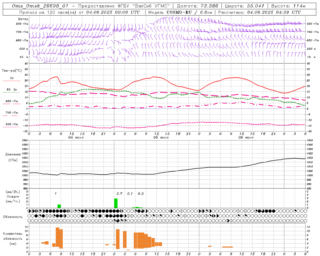The width and height of the screenshot is (320, 256).
Task: Click the Рассчитано 04.06.2025 04:39 UTC timestamp
Action: [x=259, y=12]
